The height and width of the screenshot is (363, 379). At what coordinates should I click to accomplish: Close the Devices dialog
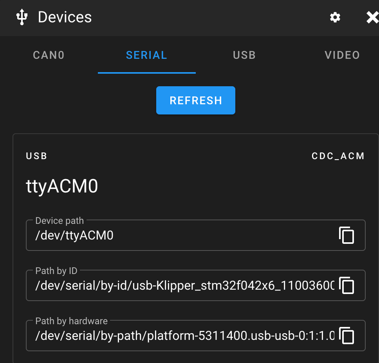coord(372,17)
